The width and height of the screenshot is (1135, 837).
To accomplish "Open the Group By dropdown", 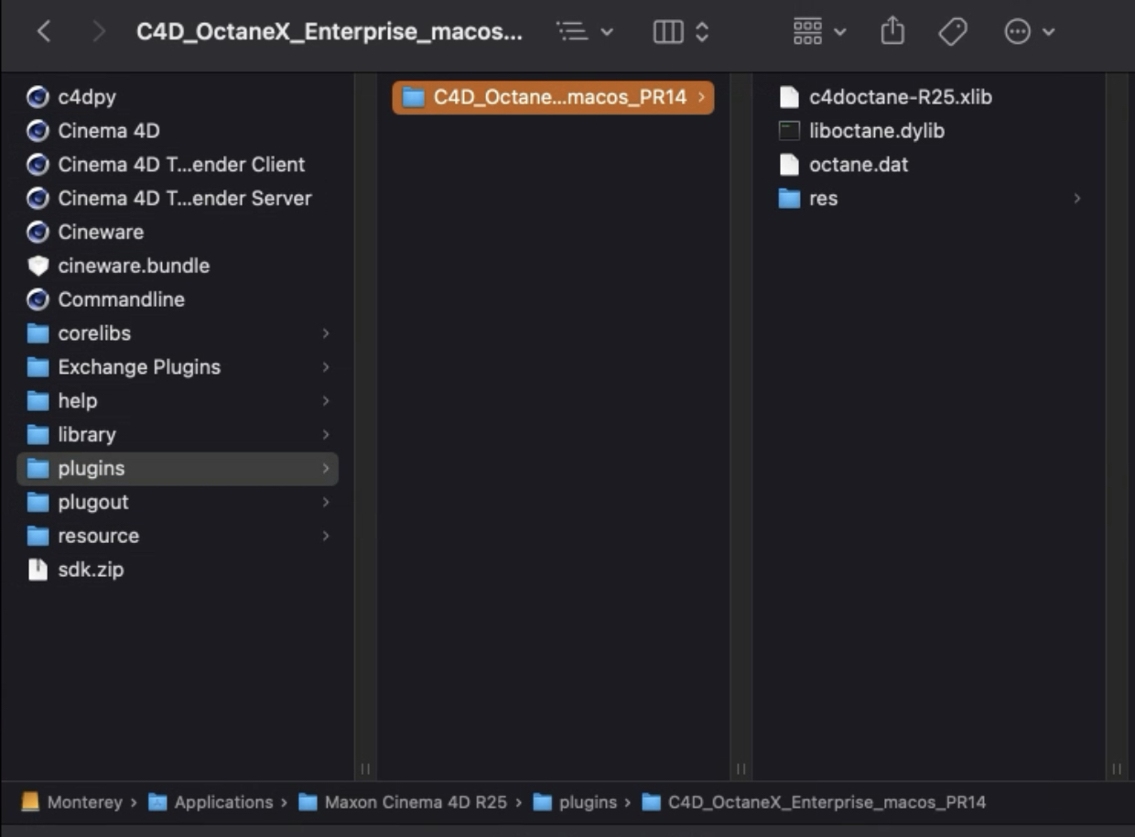I will [x=819, y=32].
